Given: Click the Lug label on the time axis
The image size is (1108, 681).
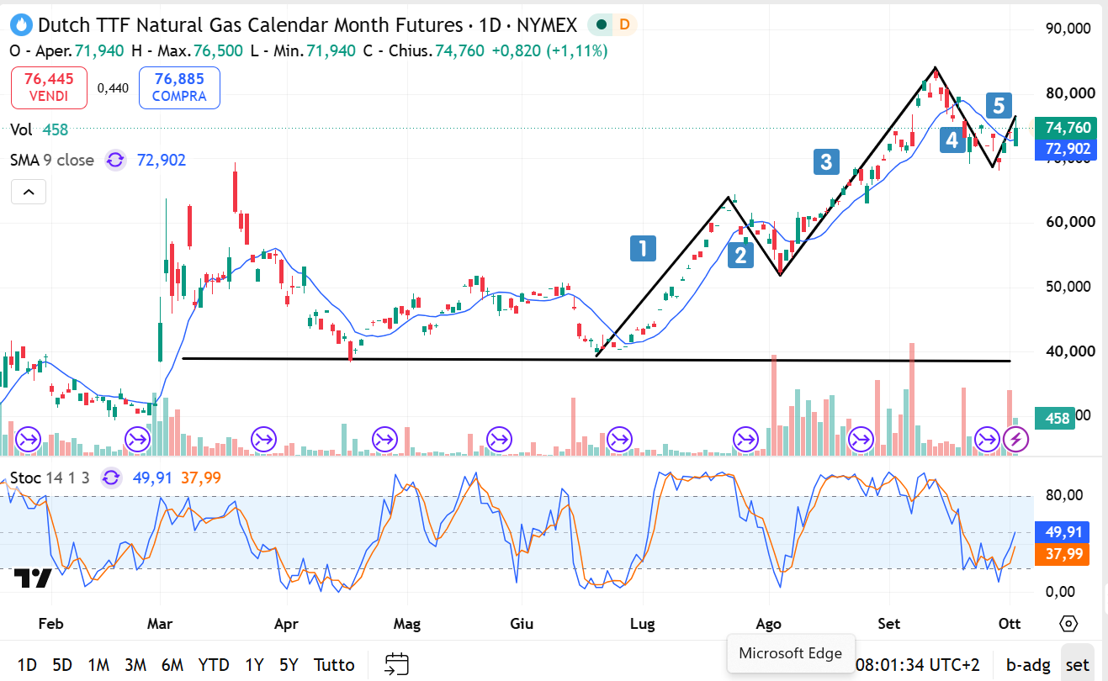Looking at the screenshot, I should (643, 624).
